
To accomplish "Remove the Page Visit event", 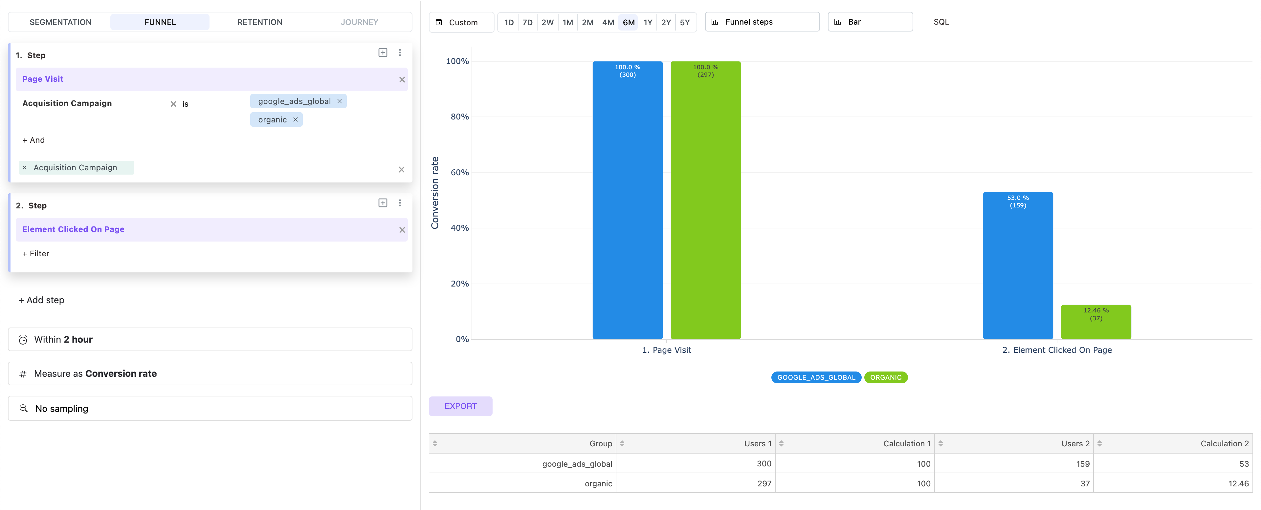I will click(x=402, y=80).
